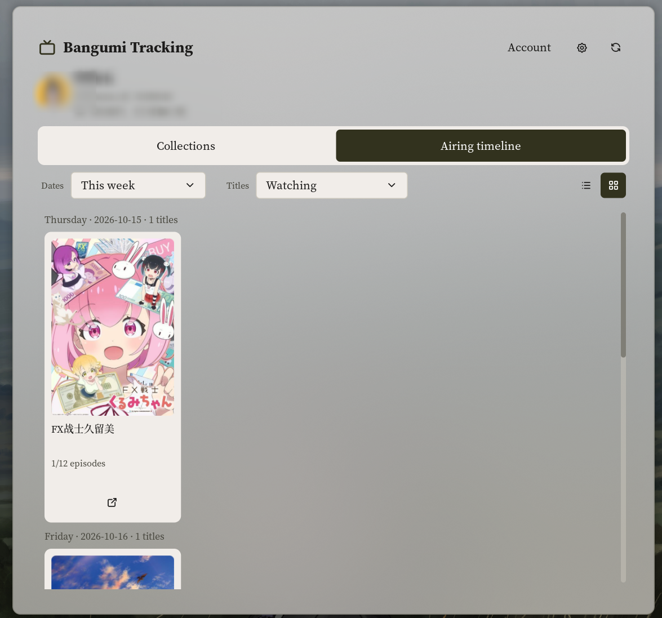Click the Friday 2026-10-16 date heading

pos(104,536)
